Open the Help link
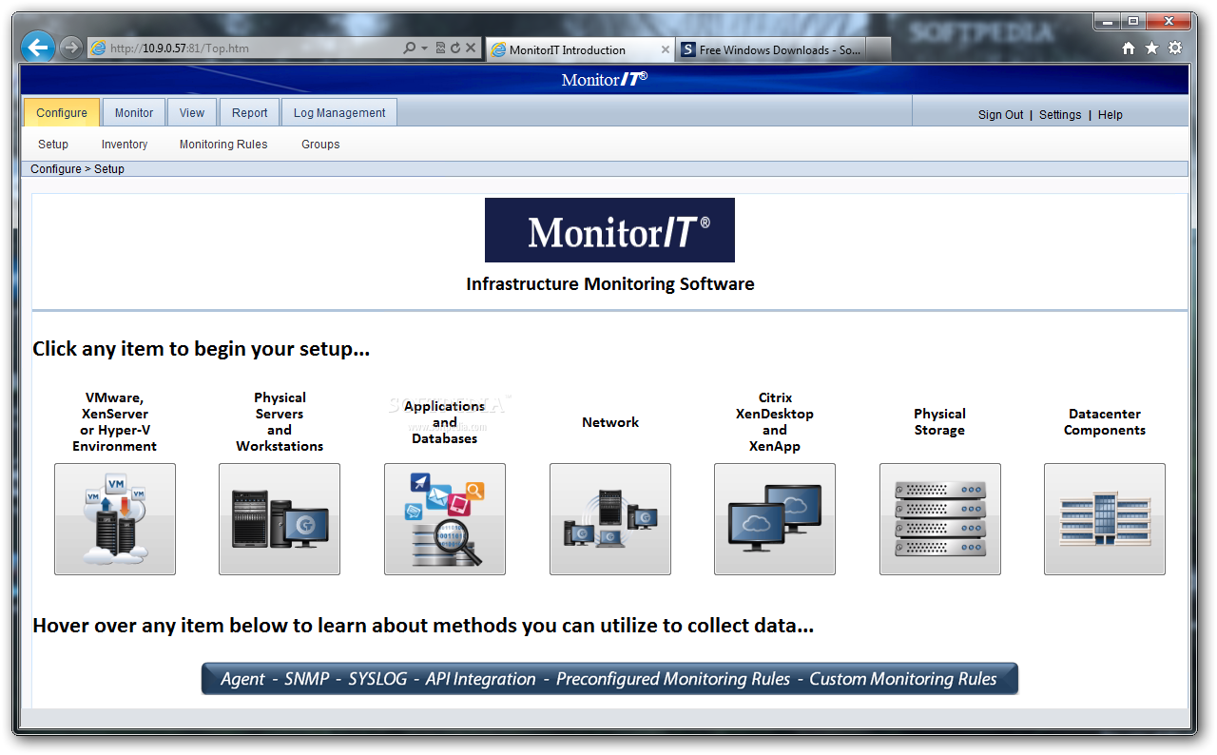 click(1111, 115)
